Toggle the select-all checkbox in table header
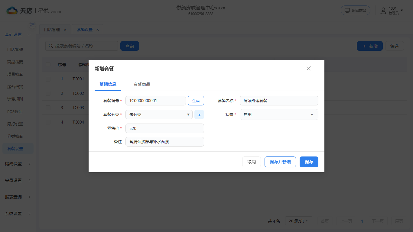Viewport: 413px width, 232px height. click(48, 64)
